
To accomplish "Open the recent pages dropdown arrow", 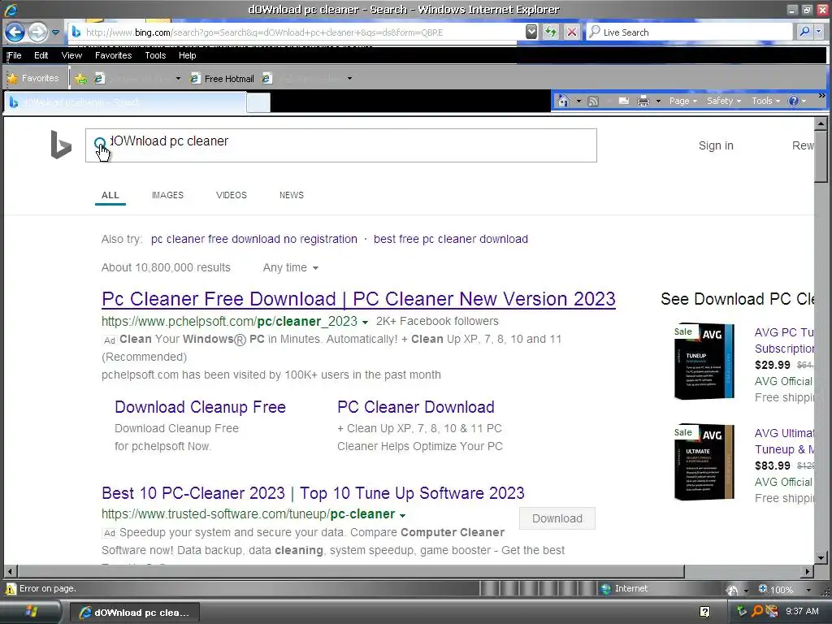I will 55,32.
